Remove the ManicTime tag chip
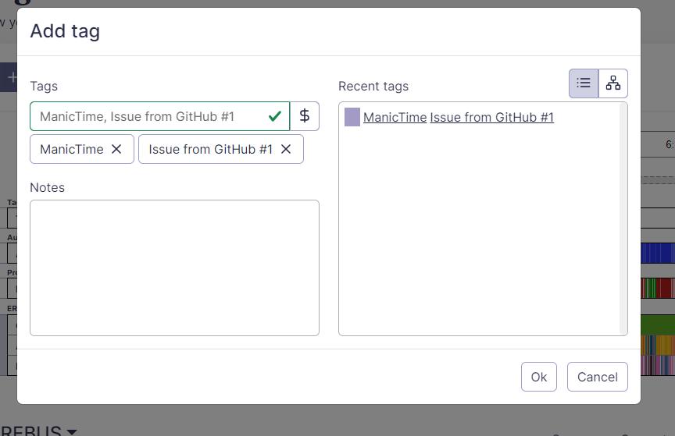 (116, 149)
